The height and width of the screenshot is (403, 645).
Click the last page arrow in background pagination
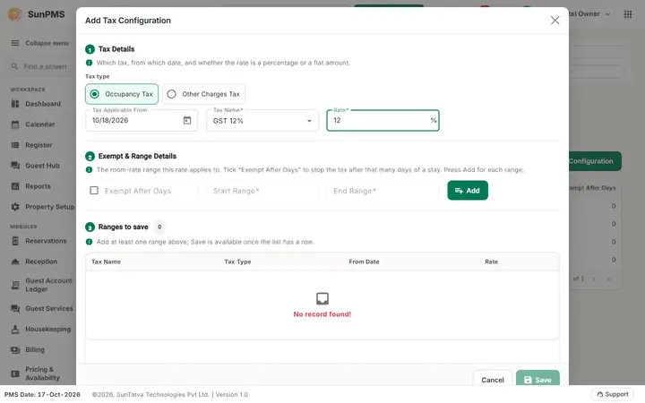pyautogui.click(x=609, y=279)
